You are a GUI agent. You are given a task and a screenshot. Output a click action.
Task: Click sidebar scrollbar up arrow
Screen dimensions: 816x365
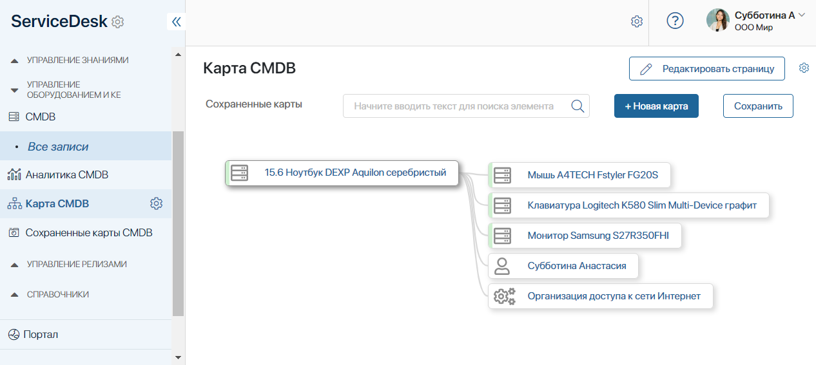[179, 55]
